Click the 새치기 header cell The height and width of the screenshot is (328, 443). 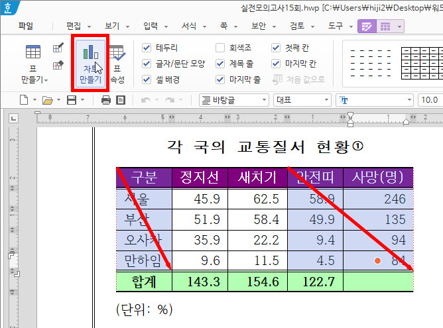257,178
